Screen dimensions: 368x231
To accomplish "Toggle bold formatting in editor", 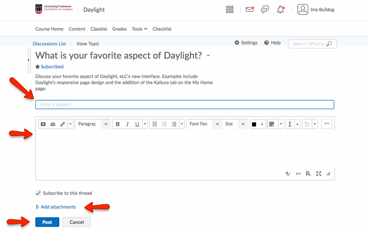I will [118, 124].
